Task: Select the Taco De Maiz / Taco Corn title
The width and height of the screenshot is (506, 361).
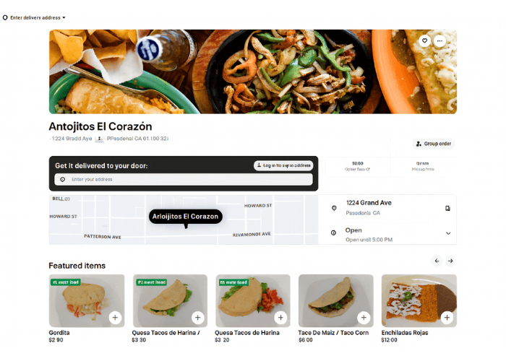Action: 333,333
